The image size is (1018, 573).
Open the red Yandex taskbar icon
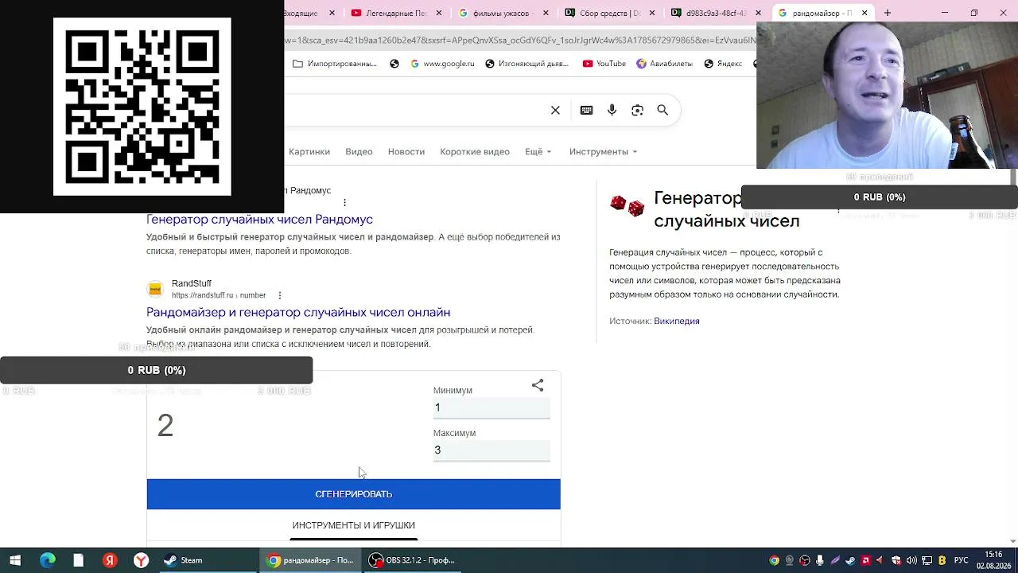point(110,560)
